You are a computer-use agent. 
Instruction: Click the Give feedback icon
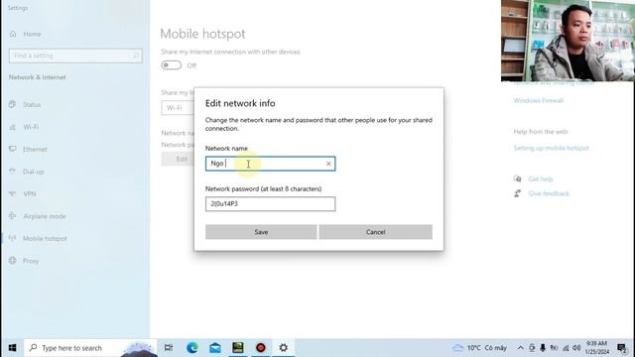[x=518, y=193]
